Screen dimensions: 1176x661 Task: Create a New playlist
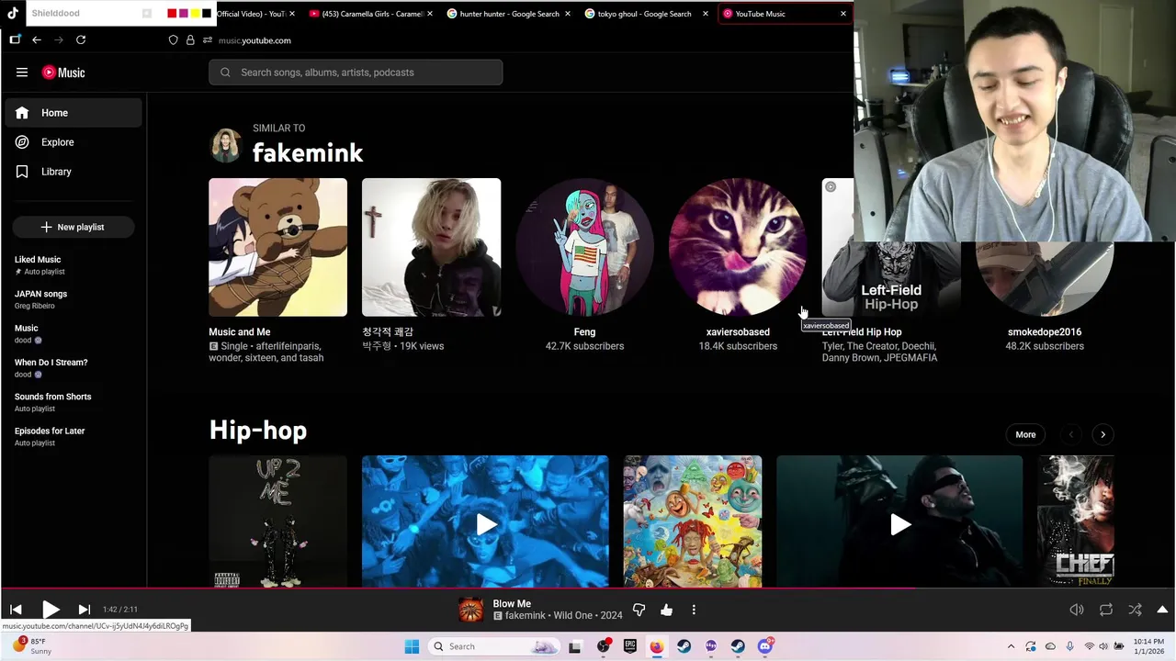point(73,227)
